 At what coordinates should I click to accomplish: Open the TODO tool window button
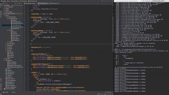(x=6, y=92)
